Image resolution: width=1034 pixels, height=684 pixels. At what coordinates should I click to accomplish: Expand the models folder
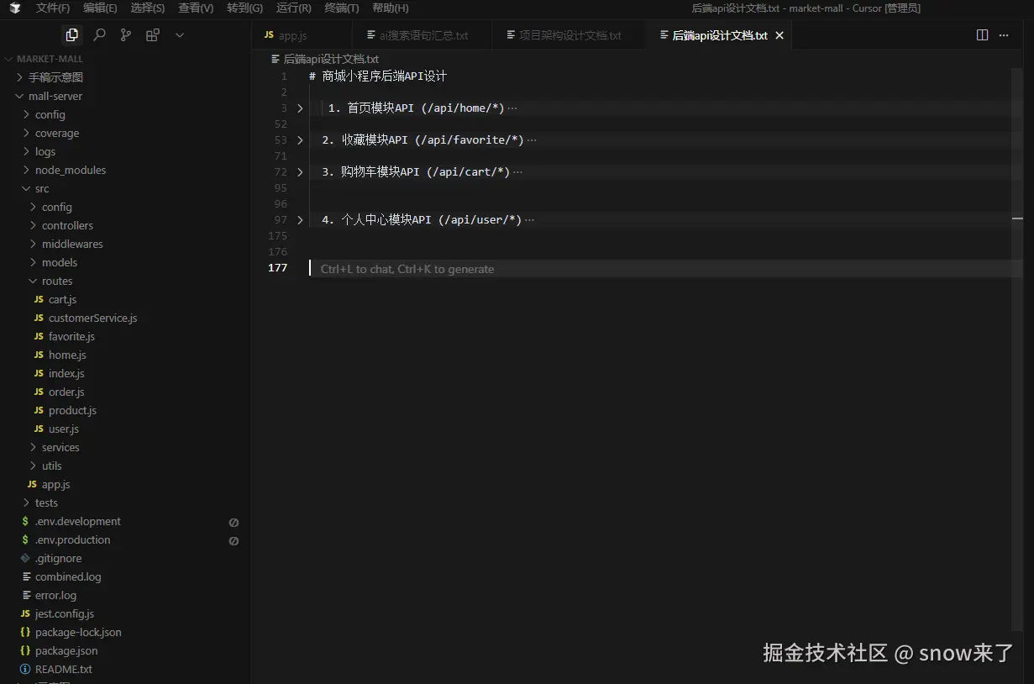[33, 262]
